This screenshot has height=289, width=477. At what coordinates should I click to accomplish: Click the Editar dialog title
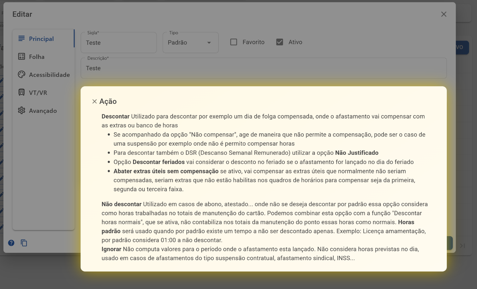(22, 14)
